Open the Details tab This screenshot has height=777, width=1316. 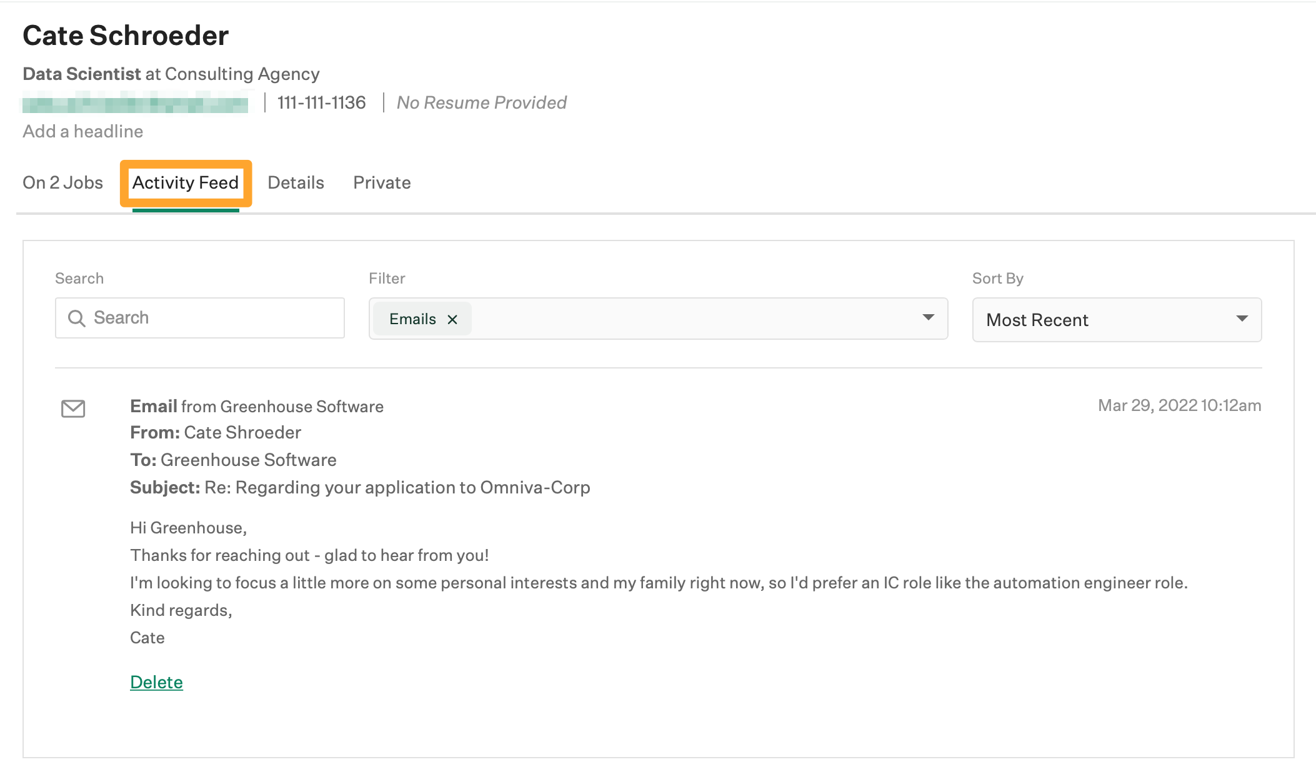pyautogui.click(x=296, y=183)
